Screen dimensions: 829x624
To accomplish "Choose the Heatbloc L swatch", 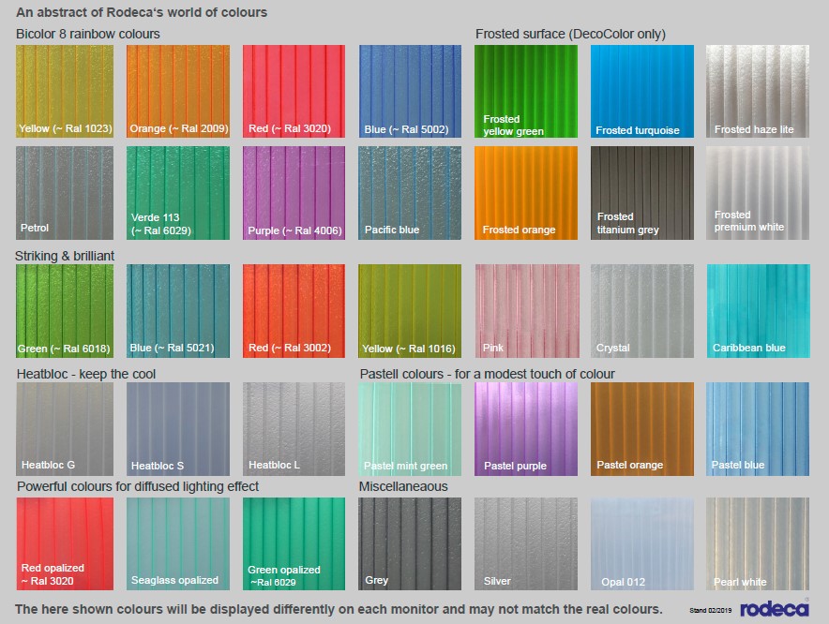I will click(x=294, y=429).
